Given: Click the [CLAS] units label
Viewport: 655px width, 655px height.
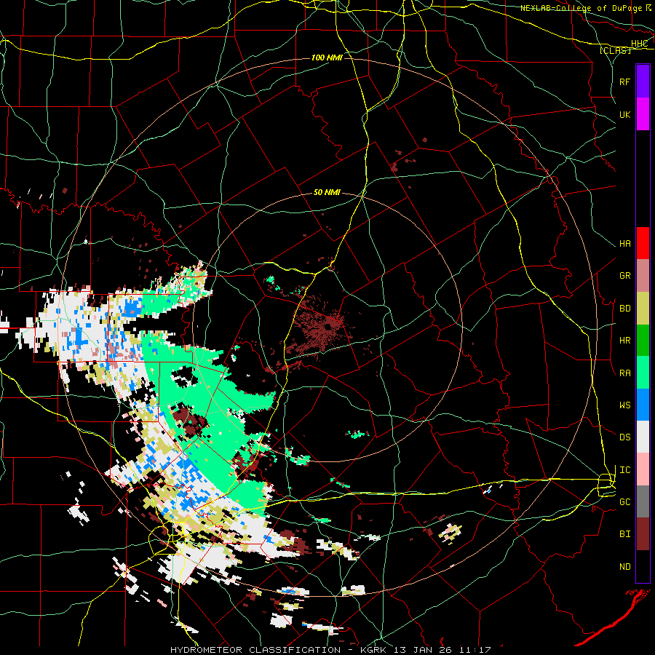Looking at the screenshot, I should (x=615, y=51).
